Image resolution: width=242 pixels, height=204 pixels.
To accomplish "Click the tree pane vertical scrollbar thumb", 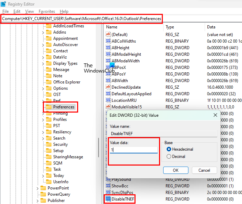I will (x=98, y=148).
